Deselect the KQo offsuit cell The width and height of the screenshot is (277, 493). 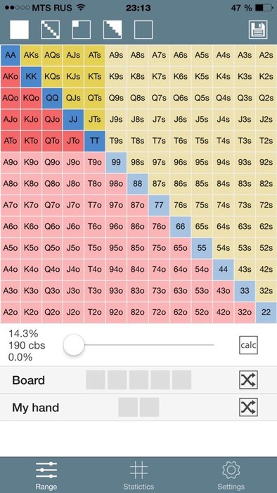click(x=31, y=98)
